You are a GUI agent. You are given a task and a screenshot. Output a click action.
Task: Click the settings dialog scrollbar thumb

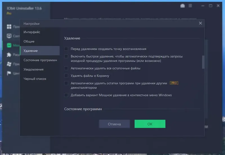point(203,62)
